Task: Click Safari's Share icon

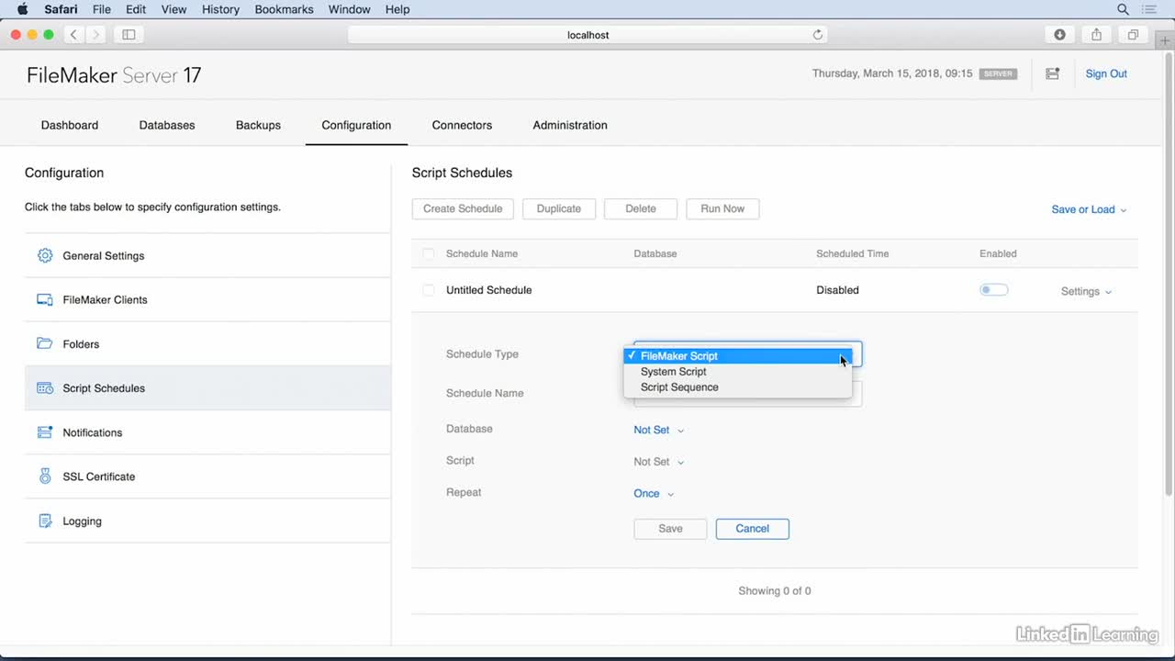Action: 1096,35
